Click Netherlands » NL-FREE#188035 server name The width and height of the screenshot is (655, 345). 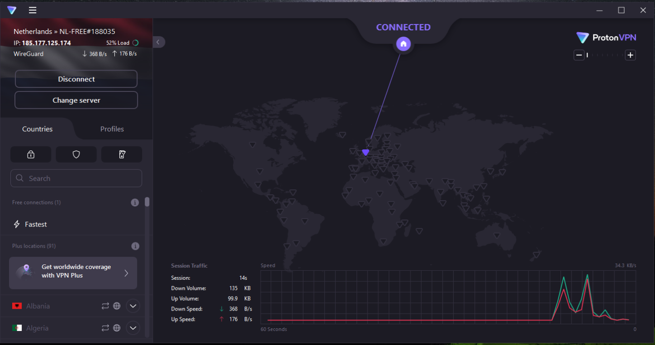64,32
